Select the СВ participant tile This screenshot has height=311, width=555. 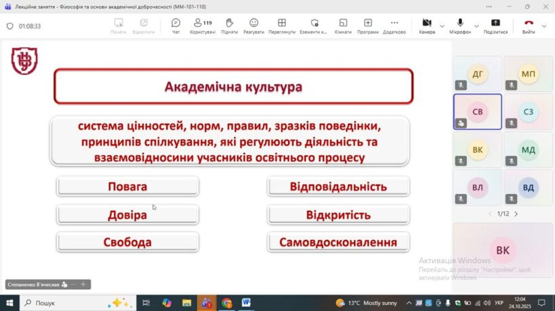(x=477, y=112)
